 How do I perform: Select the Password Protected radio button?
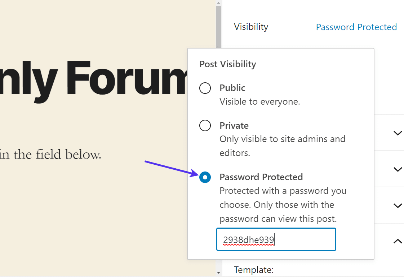(x=205, y=177)
